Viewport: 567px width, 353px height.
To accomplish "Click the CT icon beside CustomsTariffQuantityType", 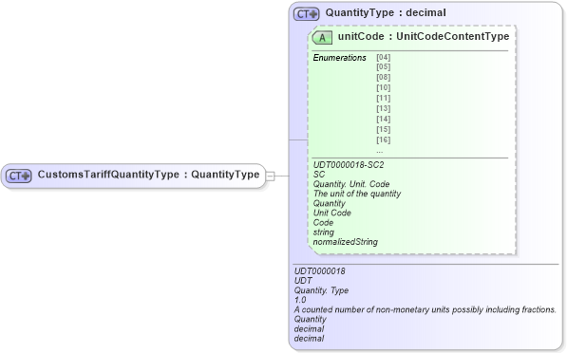I will (x=18, y=176).
